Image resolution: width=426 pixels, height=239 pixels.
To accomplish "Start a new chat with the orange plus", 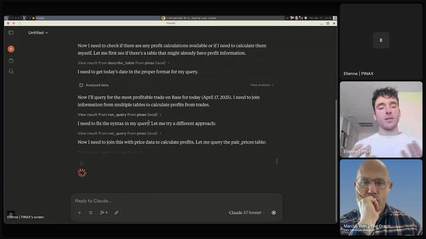I will coord(11,49).
